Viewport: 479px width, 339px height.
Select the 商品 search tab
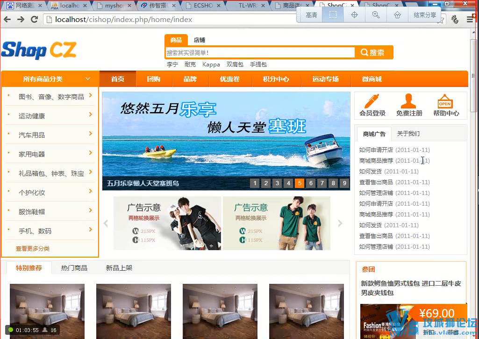point(176,40)
